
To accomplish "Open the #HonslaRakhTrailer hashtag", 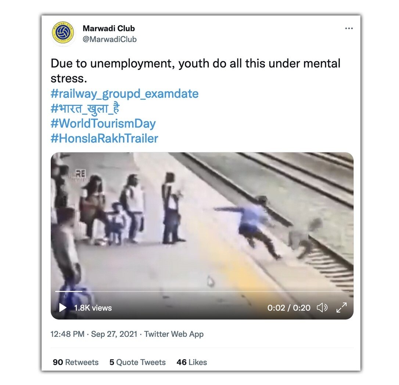I will [104, 138].
